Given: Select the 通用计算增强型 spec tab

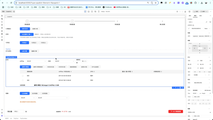Looking at the screenshot, I should [38, 67].
